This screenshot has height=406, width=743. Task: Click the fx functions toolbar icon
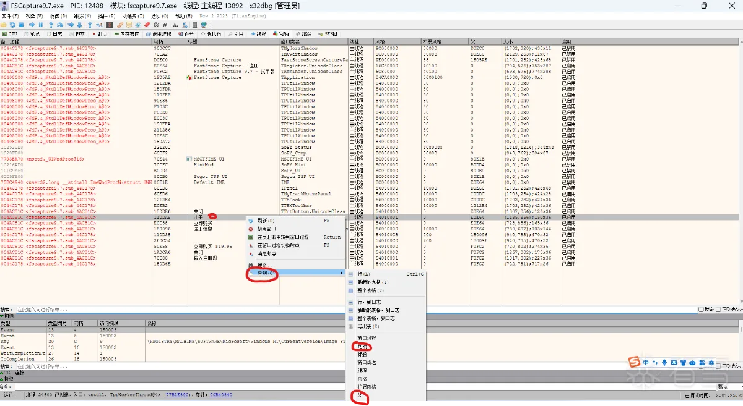tap(155, 25)
